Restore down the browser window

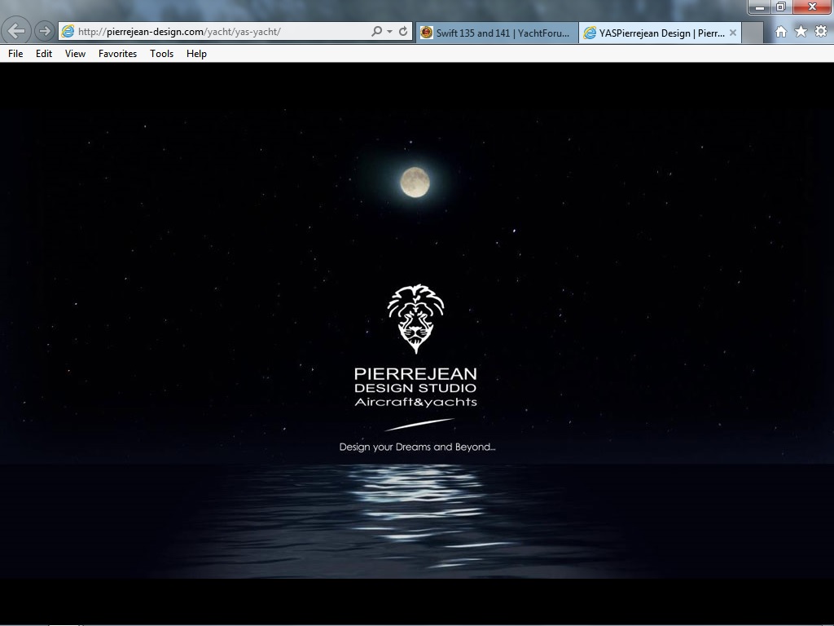coord(781,7)
